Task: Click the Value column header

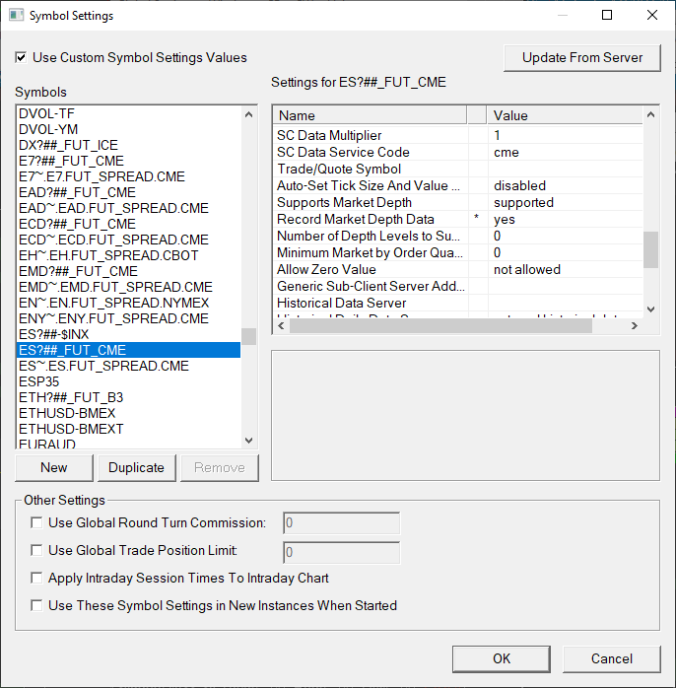Action: click(x=565, y=115)
